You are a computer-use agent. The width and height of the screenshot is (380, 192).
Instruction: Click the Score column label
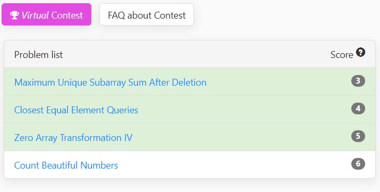(x=342, y=55)
